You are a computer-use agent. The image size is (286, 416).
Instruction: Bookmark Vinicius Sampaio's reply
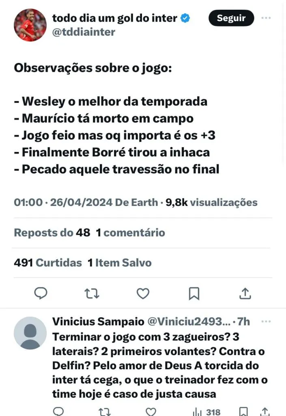click(x=244, y=412)
